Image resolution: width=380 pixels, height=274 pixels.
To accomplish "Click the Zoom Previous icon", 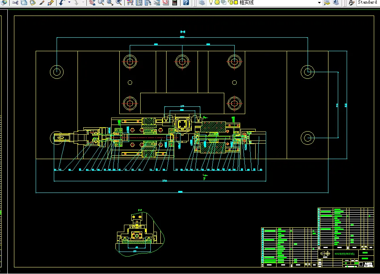I will [x=119, y=3].
